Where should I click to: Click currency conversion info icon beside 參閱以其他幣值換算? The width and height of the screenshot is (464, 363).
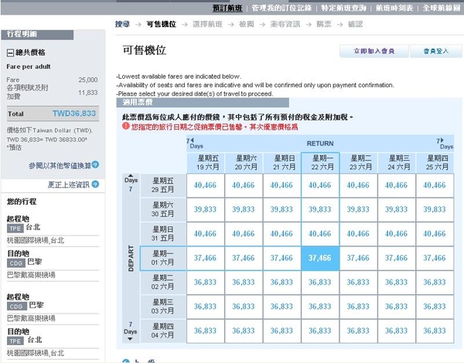(x=95, y=165)
